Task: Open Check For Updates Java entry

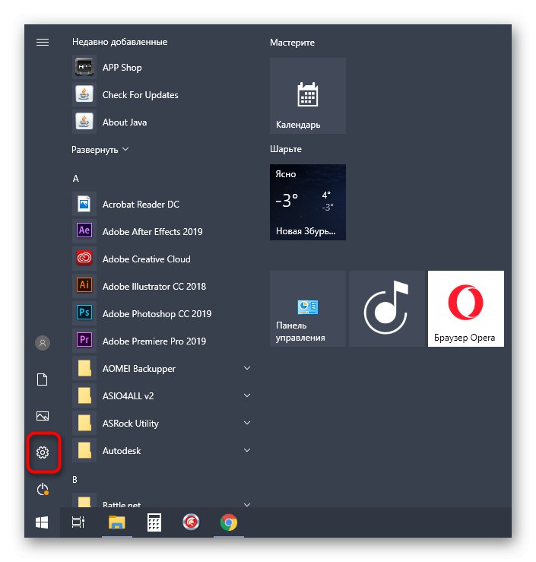Action: 161,94
